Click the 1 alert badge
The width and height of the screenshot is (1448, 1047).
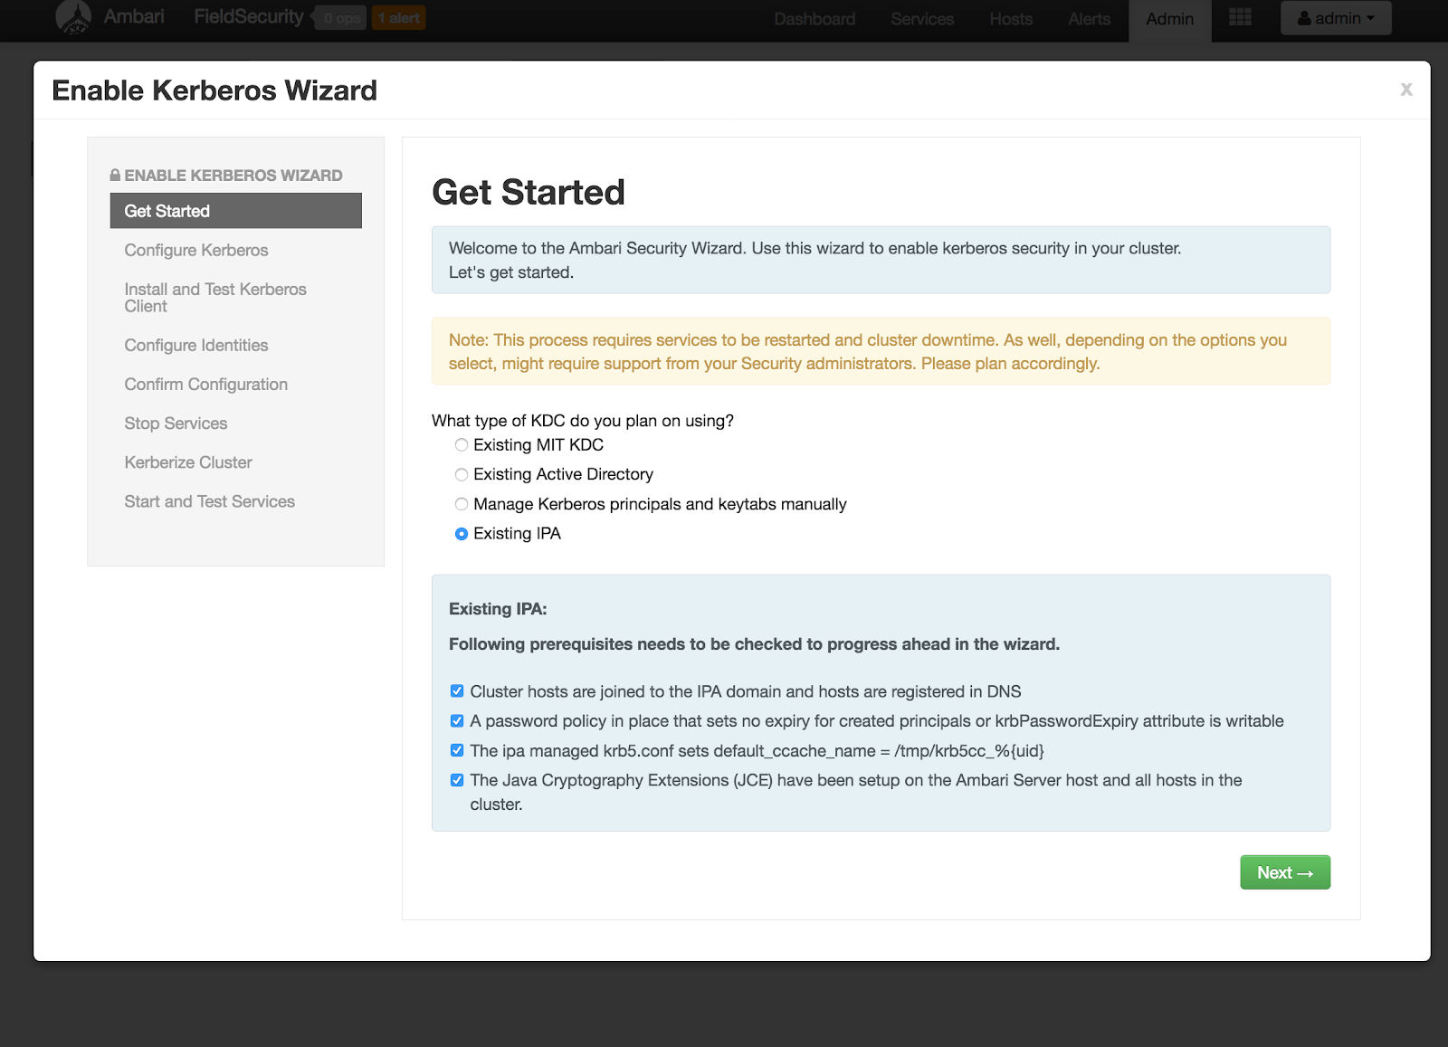click(x=398, y=18)
